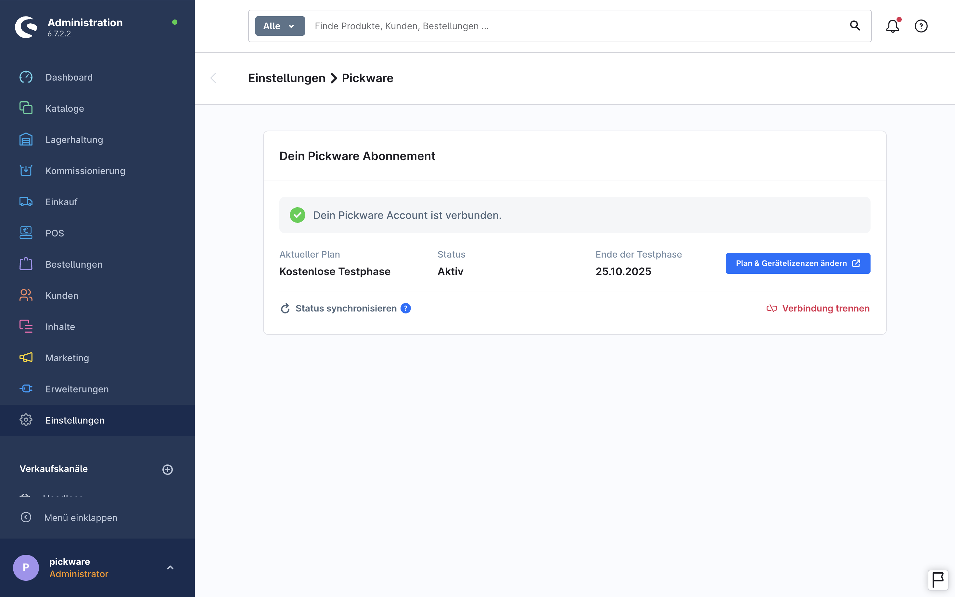Viewport: 955px width, 597px height.
Task: Go back using the breadcrumb arrow
Action: tap(213, 78)
